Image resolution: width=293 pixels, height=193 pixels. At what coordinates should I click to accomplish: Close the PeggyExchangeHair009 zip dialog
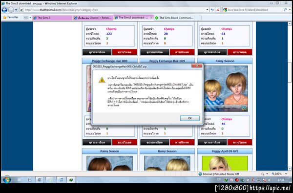coord(197,65)
